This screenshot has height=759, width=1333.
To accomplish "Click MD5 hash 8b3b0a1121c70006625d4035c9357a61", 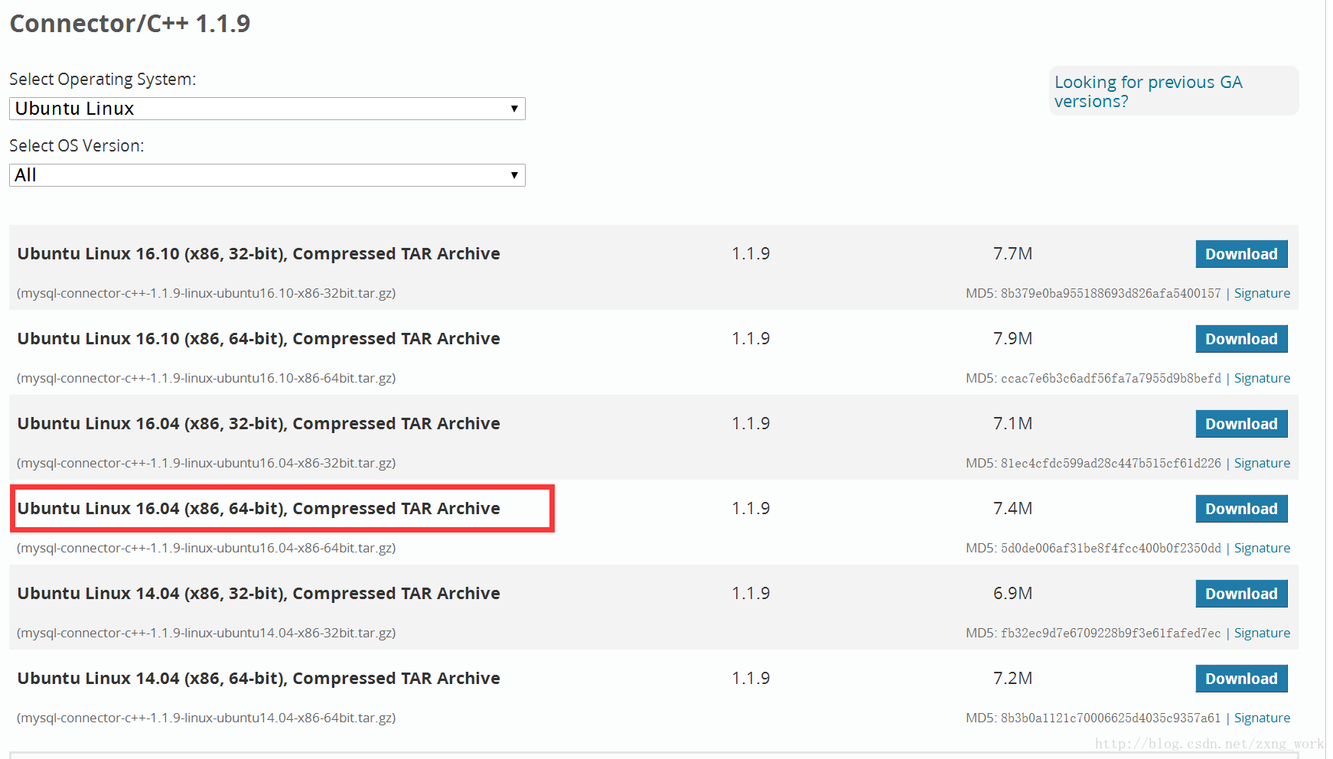I will pos(1111,718).
